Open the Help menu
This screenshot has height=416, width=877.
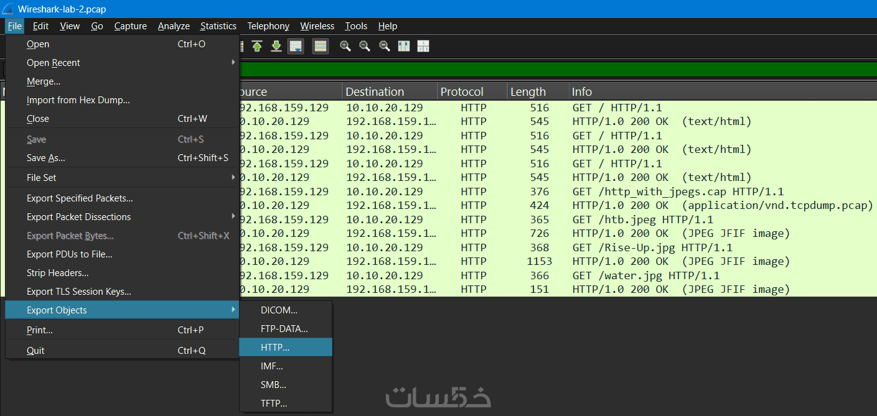point(388,26)
